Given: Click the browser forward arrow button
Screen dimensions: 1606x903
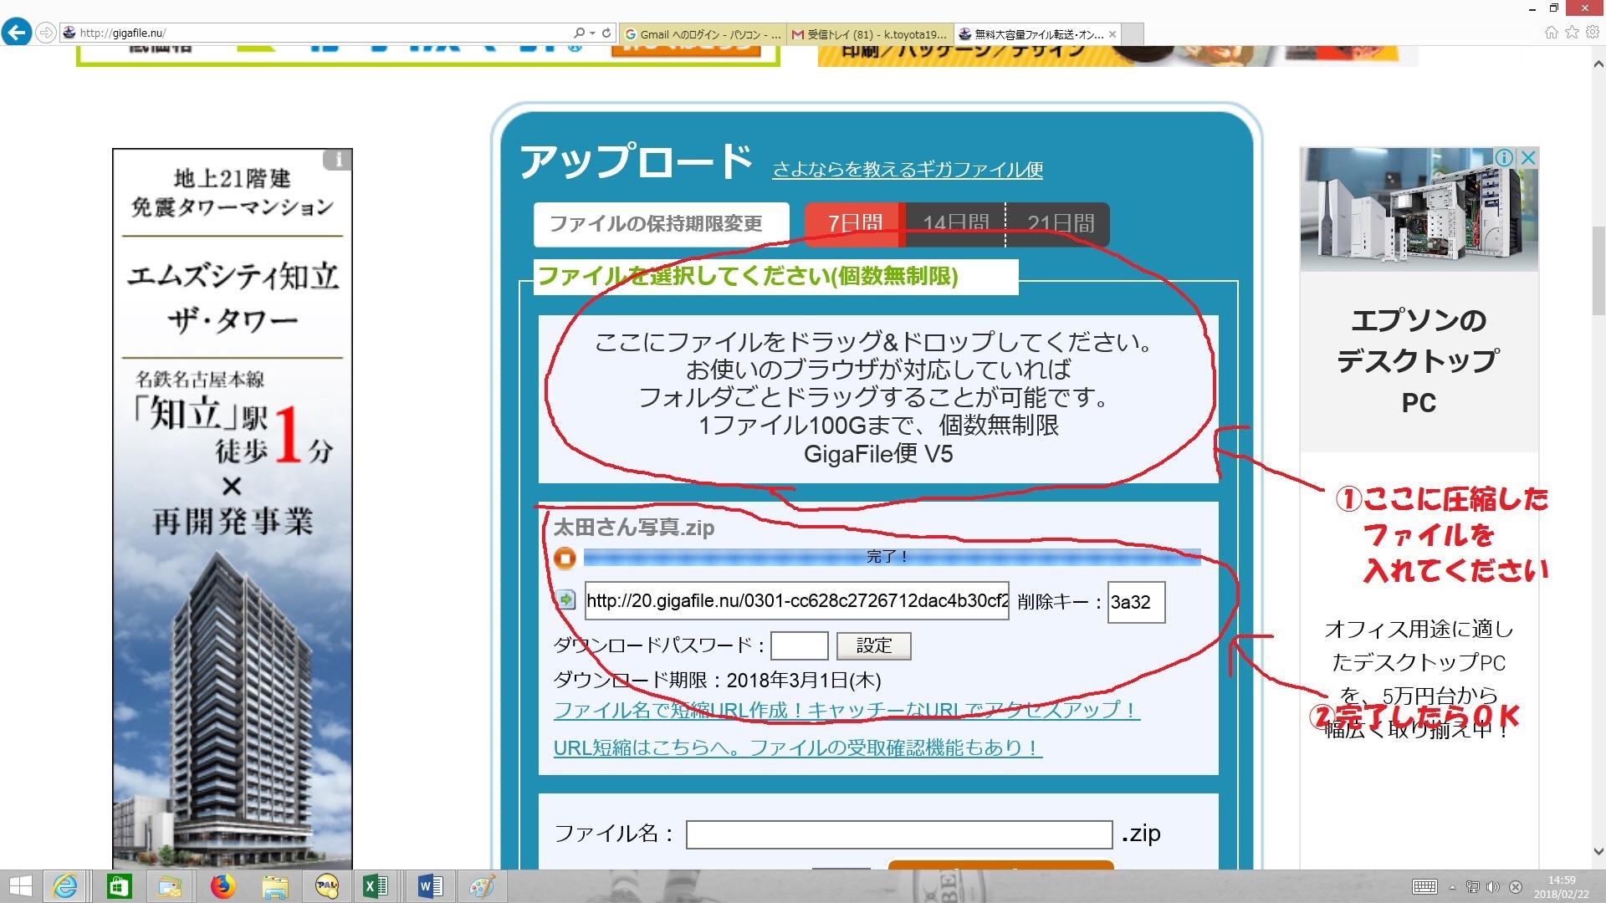Looking at the screenshot, I should [x=46, y=33].
